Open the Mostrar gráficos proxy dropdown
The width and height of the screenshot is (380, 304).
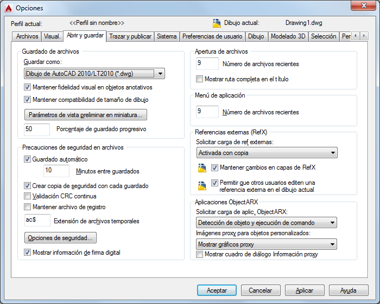click(267, 244)
